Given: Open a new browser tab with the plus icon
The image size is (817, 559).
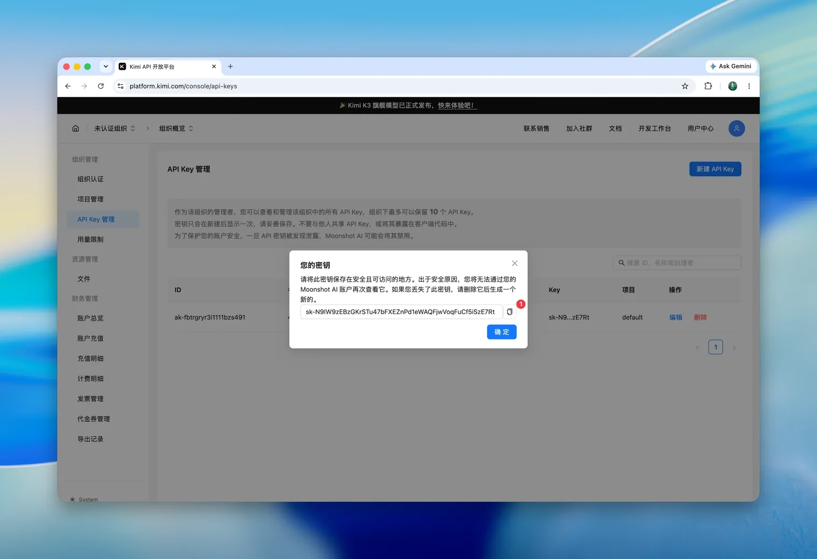Looking at the screenshot, I should (231, 67).
